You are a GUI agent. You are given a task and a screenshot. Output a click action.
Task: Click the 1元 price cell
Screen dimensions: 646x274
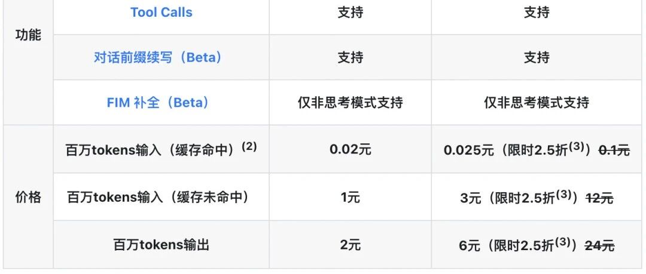point(350,197)
